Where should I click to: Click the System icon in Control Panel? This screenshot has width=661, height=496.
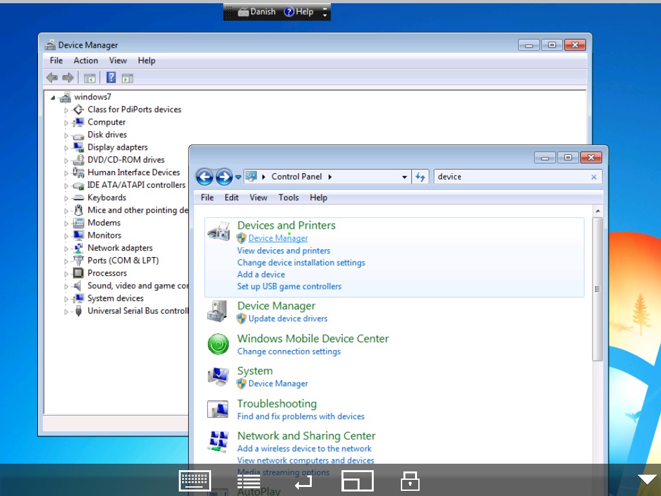click(218, 377)
